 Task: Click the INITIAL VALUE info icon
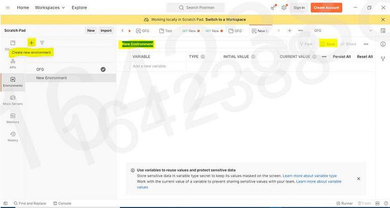(253, 57)
